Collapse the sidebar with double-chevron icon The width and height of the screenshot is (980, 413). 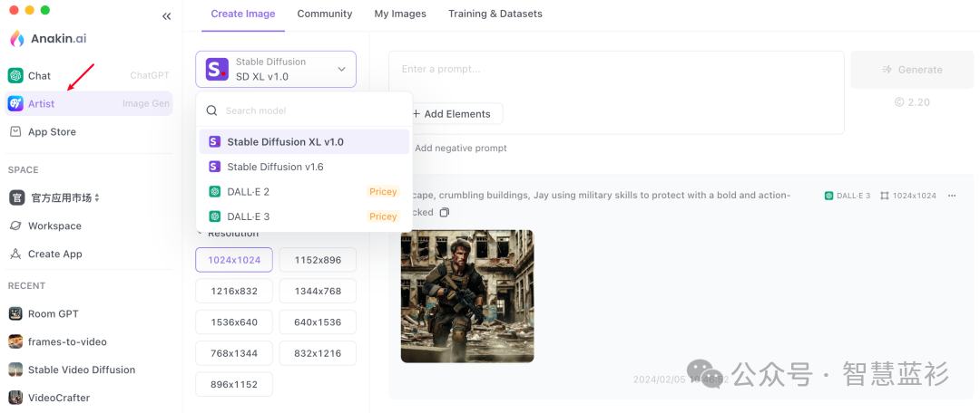(166, 16)
